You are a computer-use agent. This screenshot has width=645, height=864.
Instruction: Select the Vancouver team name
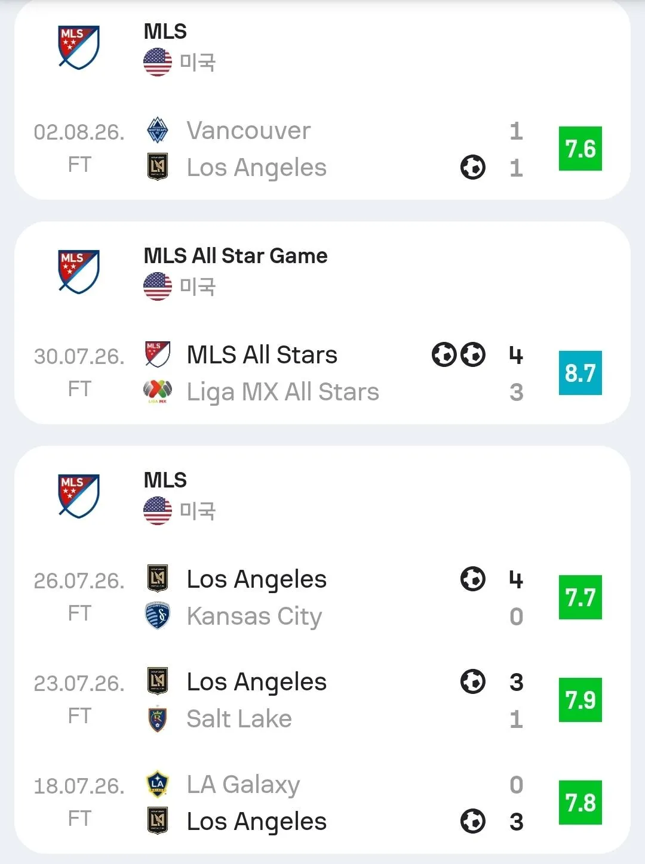(248, 131)
